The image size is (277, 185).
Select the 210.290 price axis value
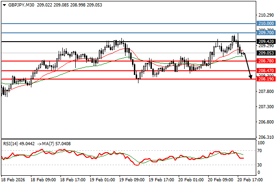point(265,15)
